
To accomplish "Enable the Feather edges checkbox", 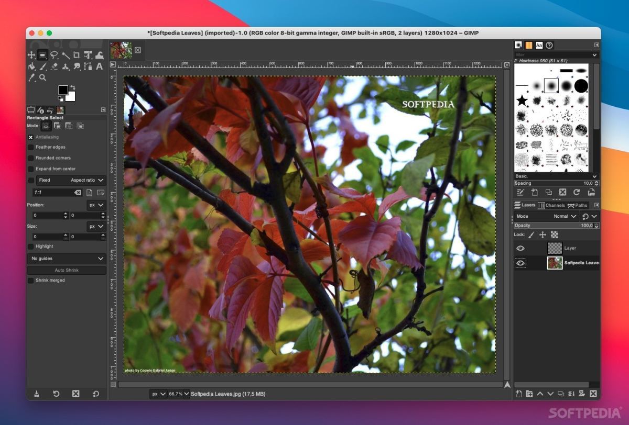I will tap(30, 148).
